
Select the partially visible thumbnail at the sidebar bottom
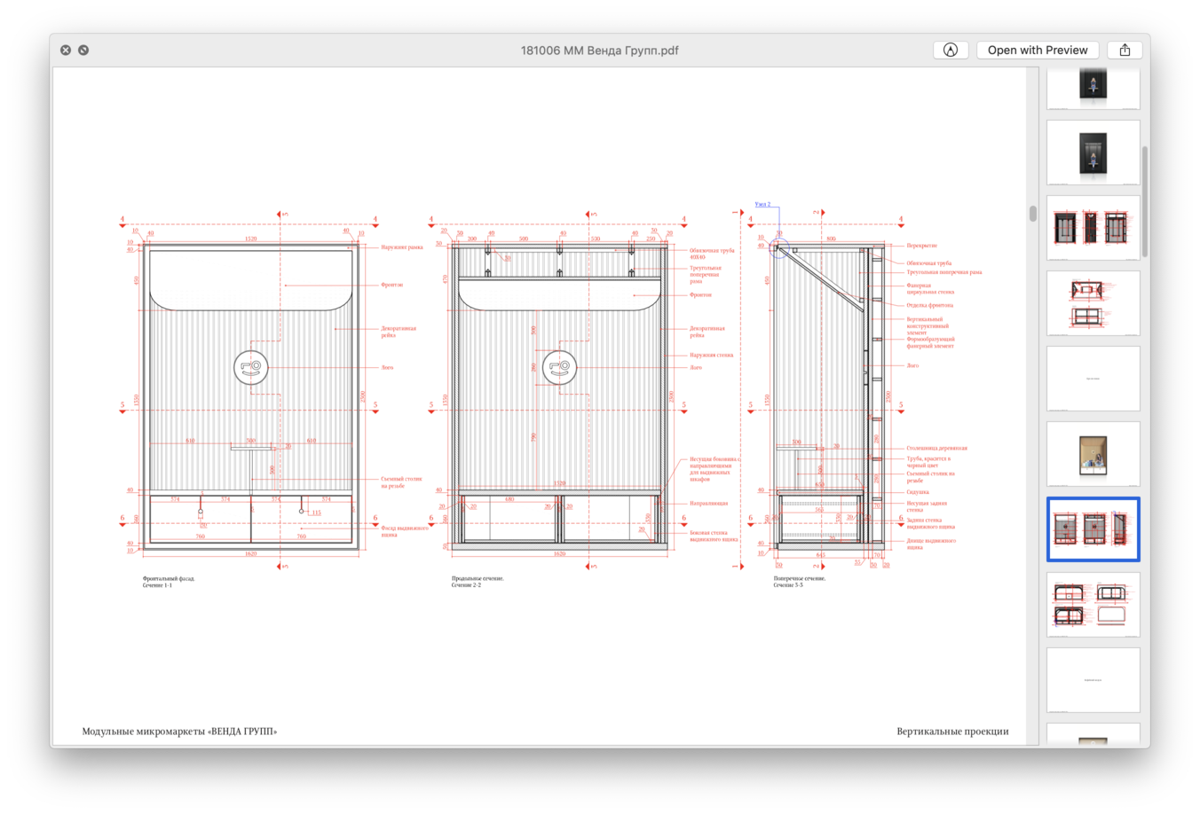click(1093, 735)
